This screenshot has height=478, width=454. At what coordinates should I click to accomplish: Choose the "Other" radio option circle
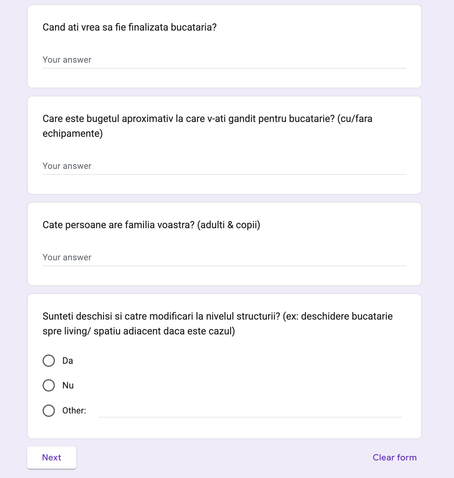click(49, 411)
